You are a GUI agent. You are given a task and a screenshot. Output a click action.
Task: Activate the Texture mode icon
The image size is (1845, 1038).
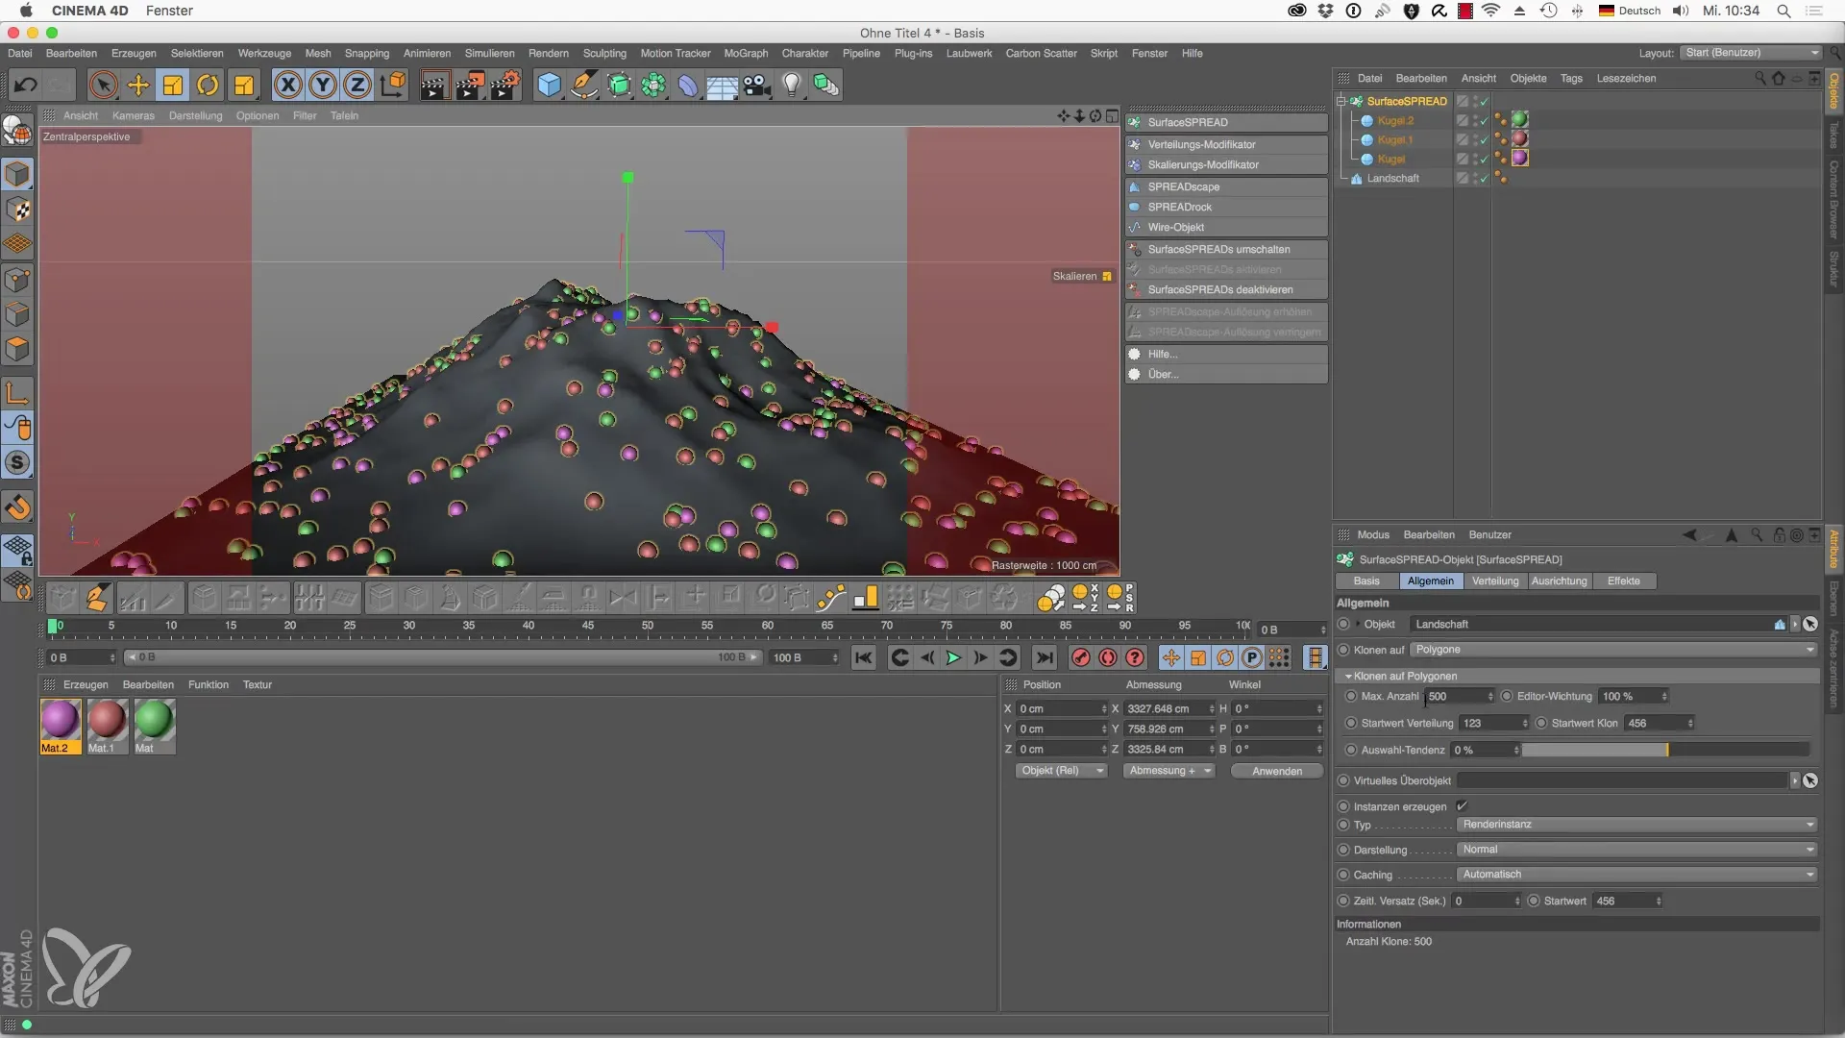click(17, 210)
